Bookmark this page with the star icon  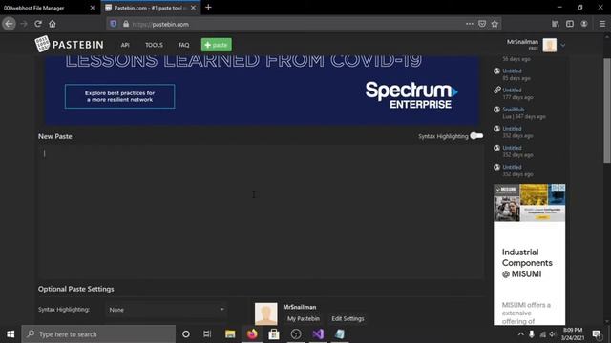click(495, 24)
